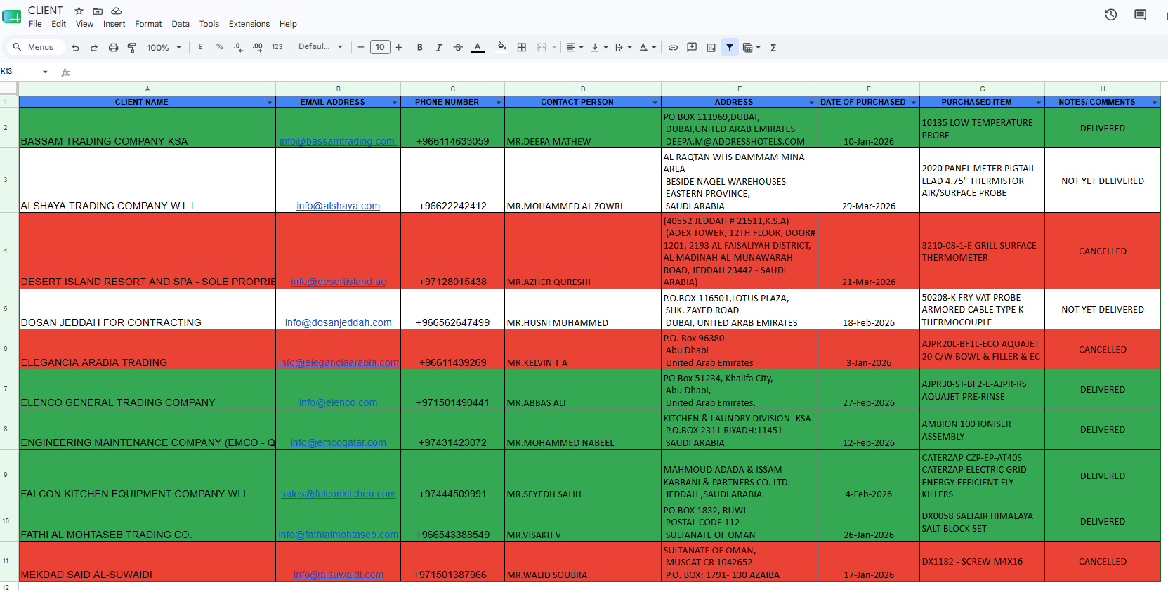Open the File menu
This screenshot has width=1168, height=590.
tap(35, 24)
